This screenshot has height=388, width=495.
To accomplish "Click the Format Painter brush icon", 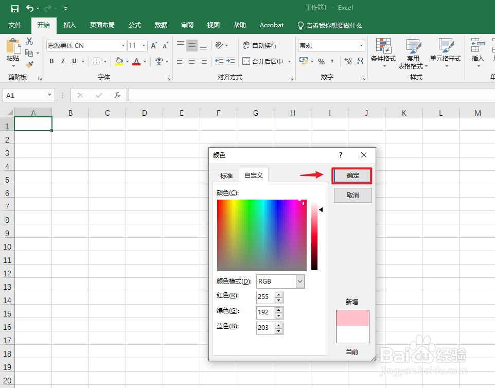I will (29, 65).
